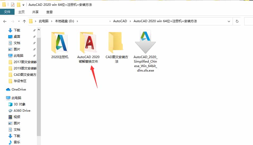This screenshot has width=253, height=145.
Task: Unpin quick access 图片 via pin icon
Action: (x=34, y=49)
